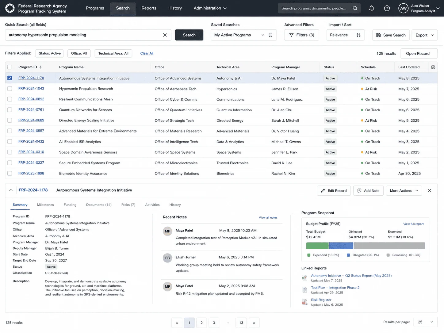The height and width of the screenshot is (333, 444).
Task: Expand the More Actions menu
Action: (x=404, y=191)
